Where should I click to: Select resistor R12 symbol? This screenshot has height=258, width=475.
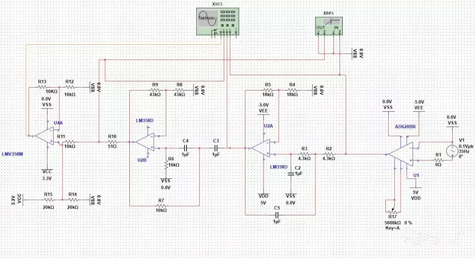pyautogui.click(x=69, y=87)
